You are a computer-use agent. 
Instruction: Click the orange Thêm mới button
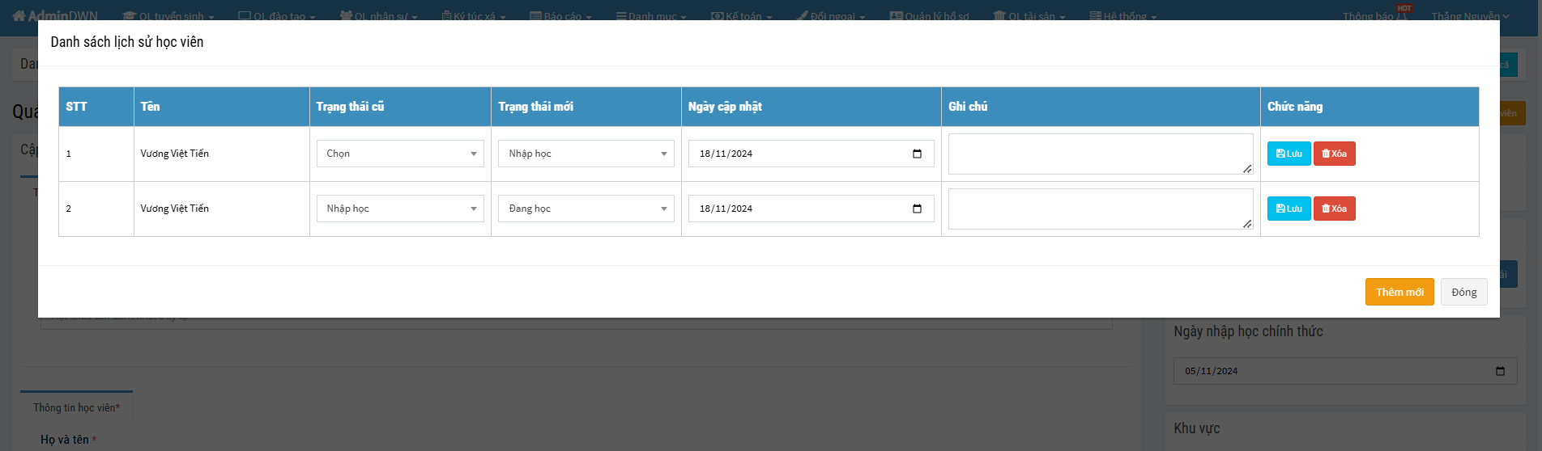pos(1399,292)
